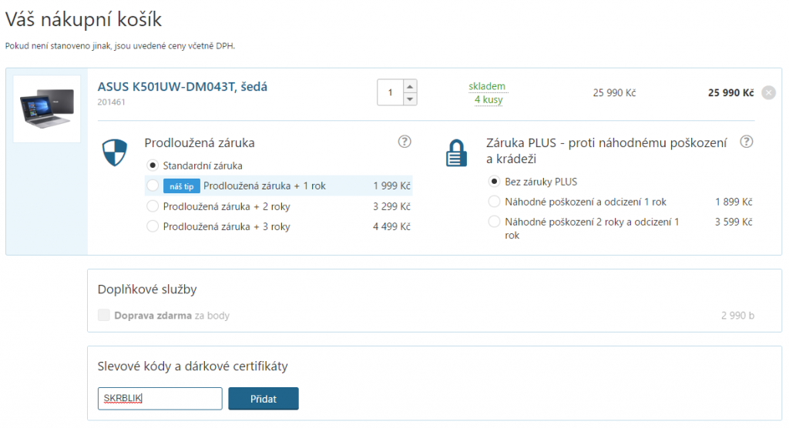Open the ASUS K501UW-DM043T product link

182,86
